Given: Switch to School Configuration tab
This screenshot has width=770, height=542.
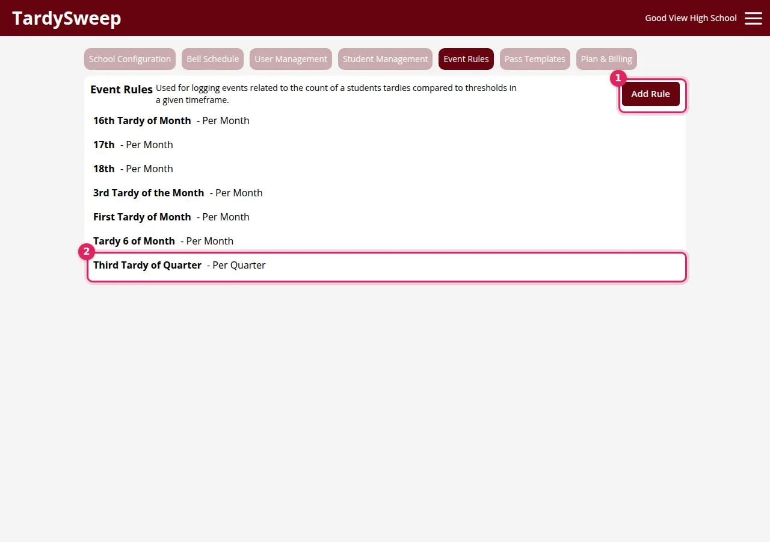Looking at the screenshot, I should (130, 59).
